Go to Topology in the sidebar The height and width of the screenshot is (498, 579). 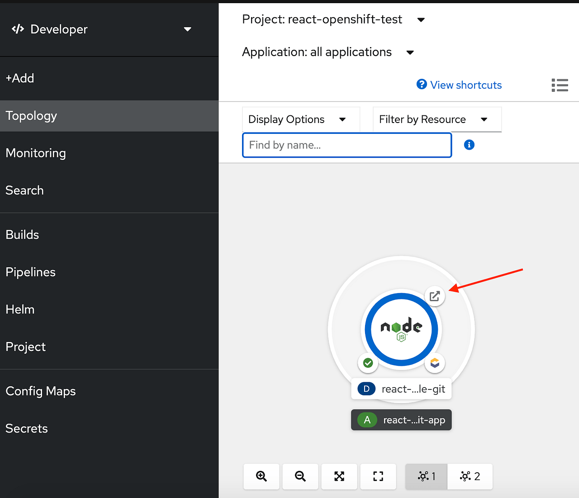[109, 116]
